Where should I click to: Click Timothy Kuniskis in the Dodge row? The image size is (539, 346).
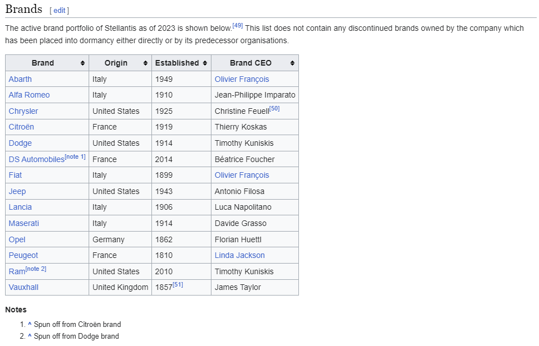click(244, 143)
